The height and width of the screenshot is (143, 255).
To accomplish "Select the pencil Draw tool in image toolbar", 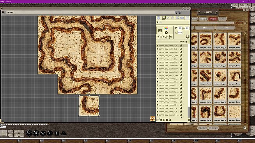I will tap(168, 18).
